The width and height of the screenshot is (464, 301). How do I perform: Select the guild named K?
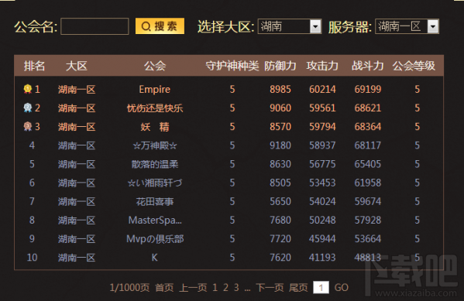(154, 258)
